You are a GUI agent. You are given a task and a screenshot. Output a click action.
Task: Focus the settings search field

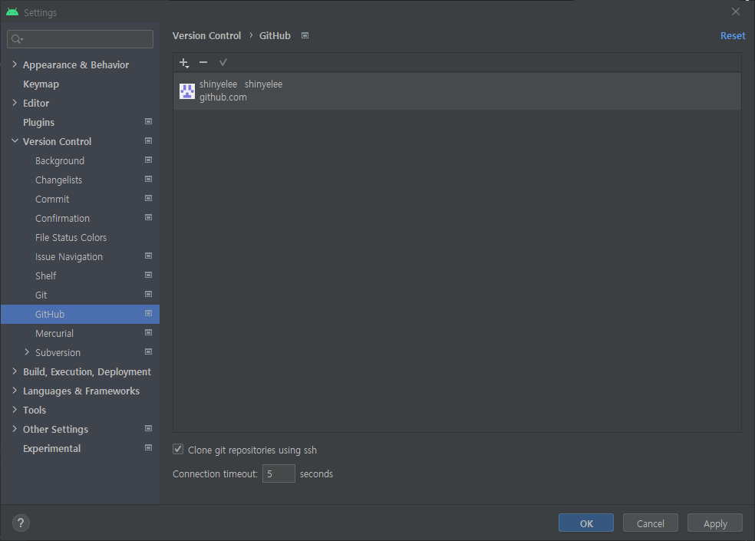coord(80,39)
